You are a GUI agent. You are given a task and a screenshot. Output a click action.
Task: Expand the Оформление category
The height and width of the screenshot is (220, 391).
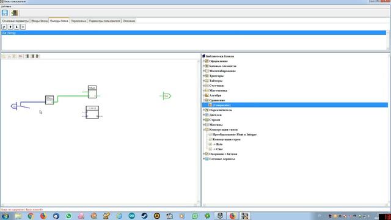(203, 61)
